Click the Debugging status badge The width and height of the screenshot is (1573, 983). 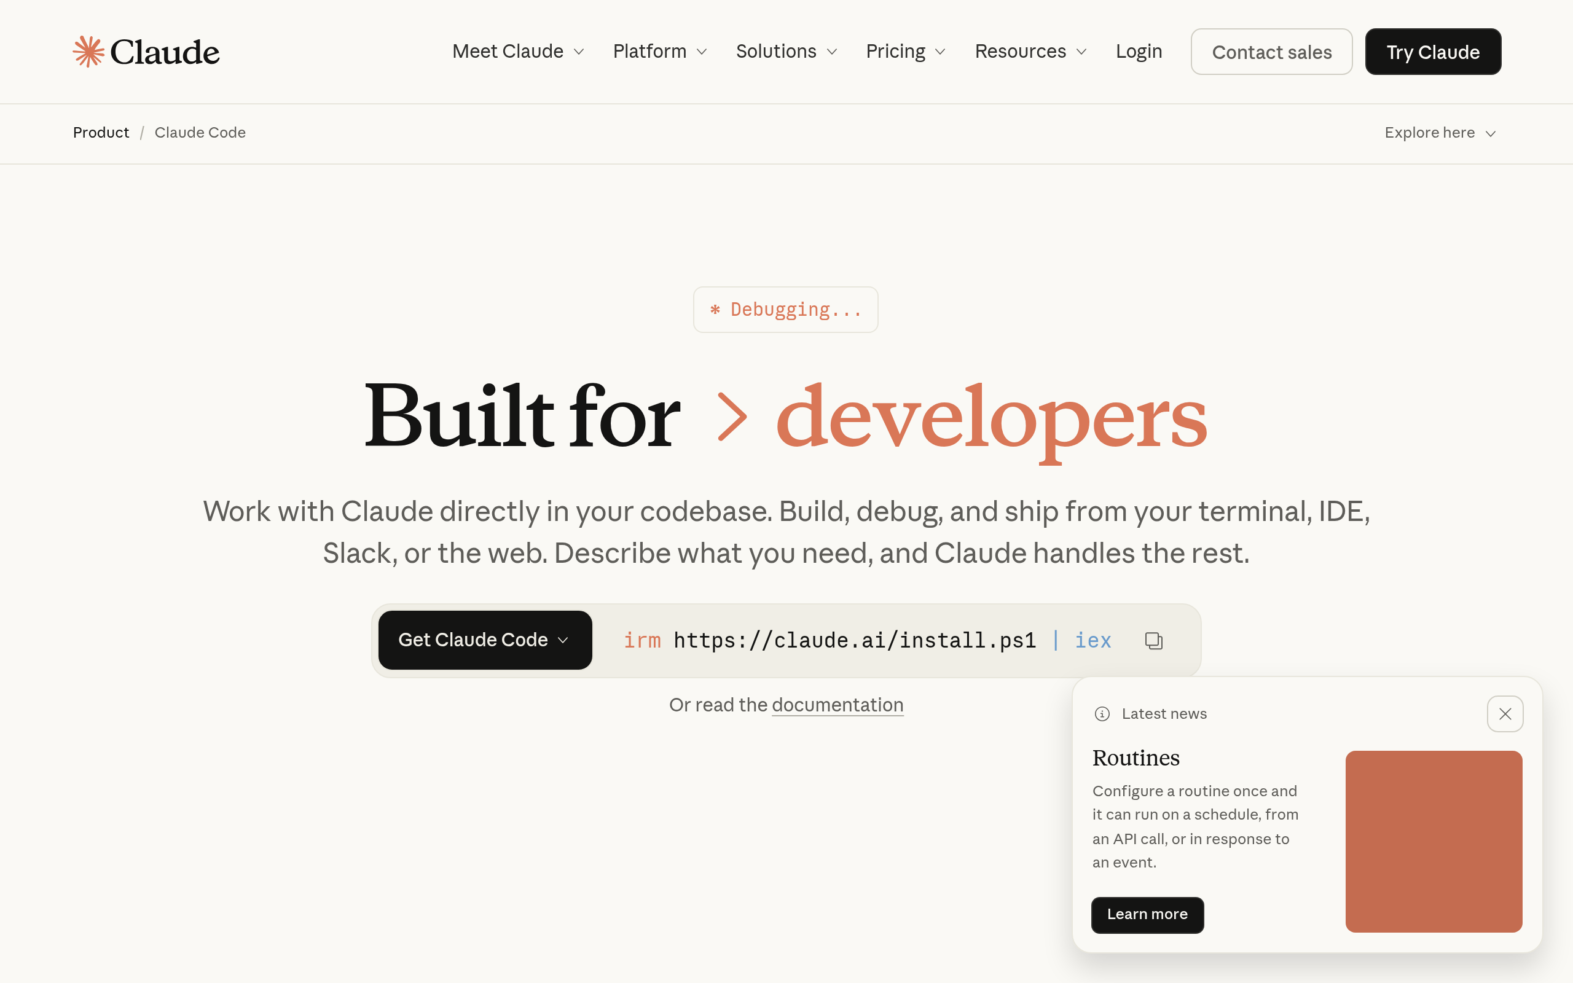(x=785, y=310)
